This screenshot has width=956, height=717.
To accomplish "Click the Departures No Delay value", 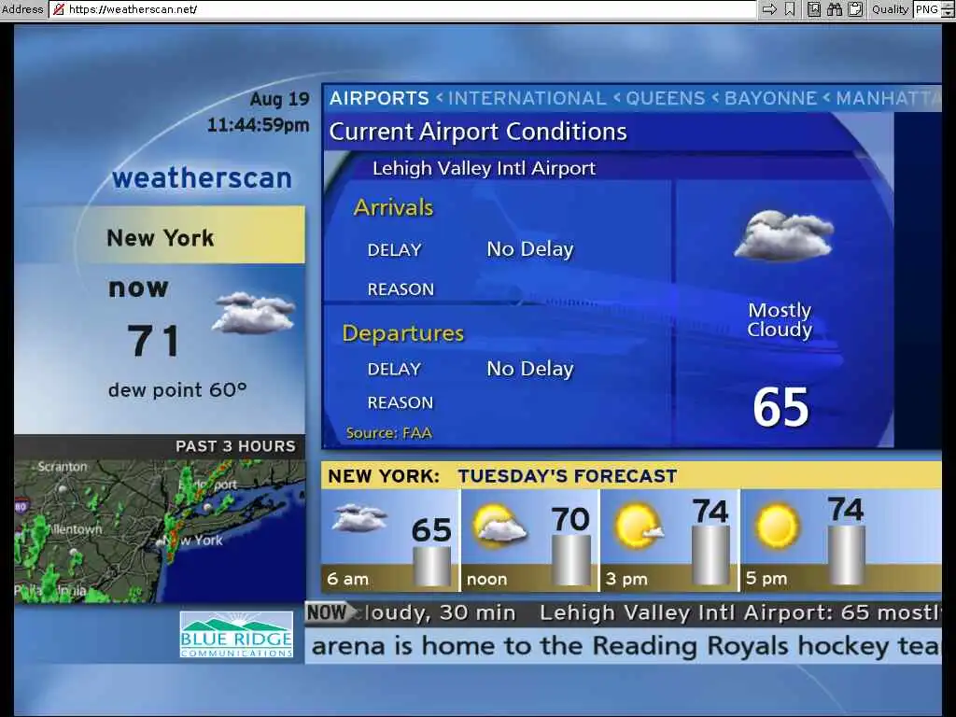I will (x=530, y=368).
